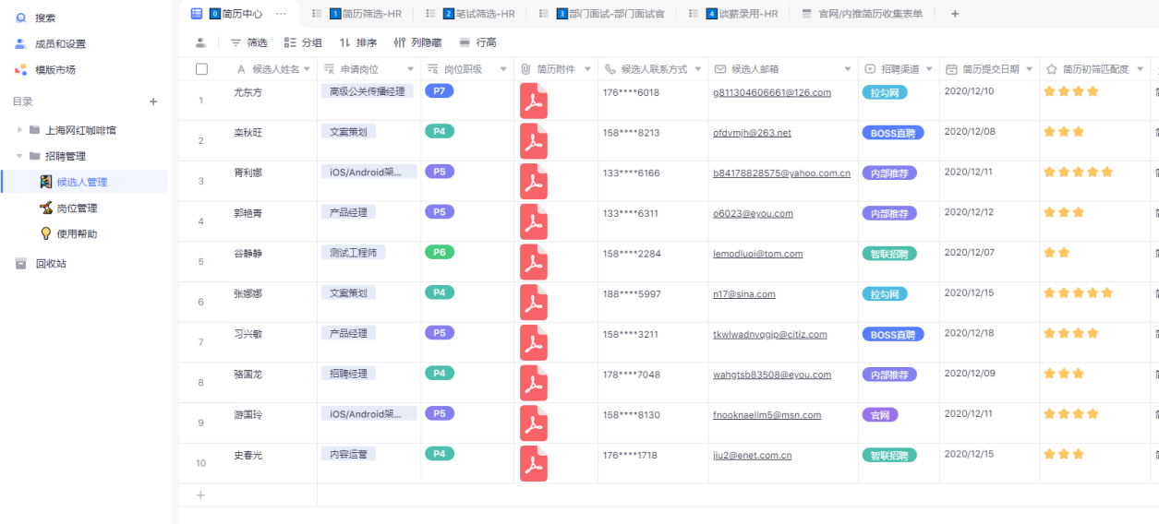
Task: Open dropdown arrow on 候选人邮箱 column
Action: click(847, 69)
